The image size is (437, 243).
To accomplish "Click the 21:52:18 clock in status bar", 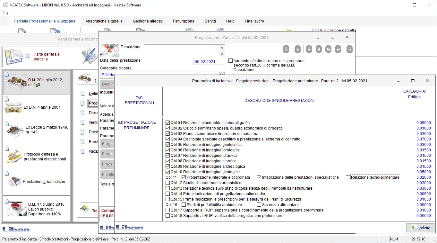I will (x=418, y=239).
